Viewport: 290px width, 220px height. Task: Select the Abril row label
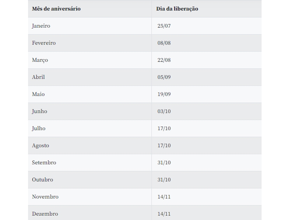click(x=38, y=77)
